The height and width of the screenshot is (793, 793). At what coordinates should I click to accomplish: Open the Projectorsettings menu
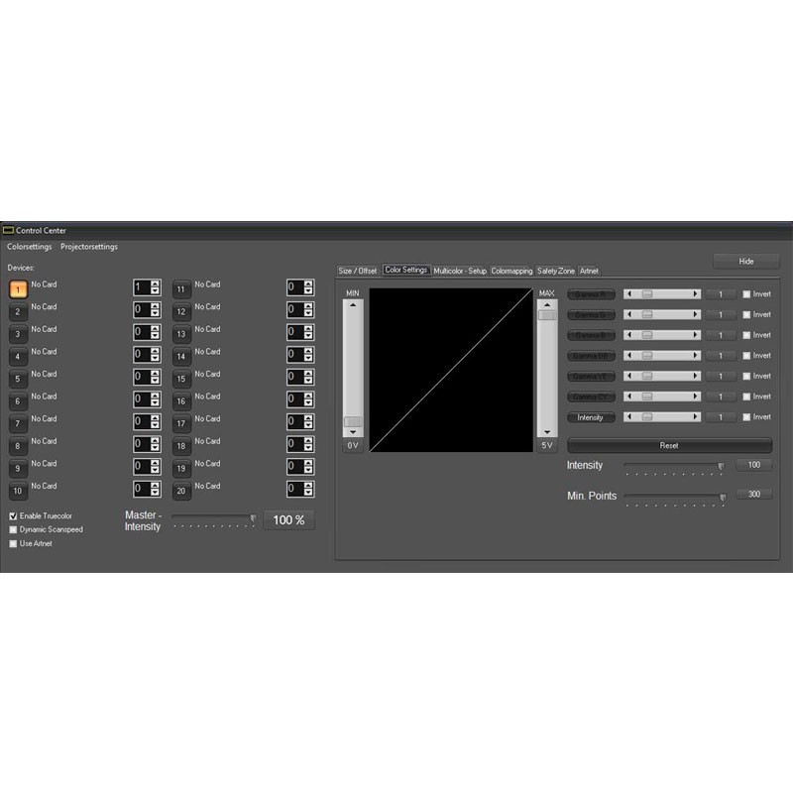[x=89, y=247]
